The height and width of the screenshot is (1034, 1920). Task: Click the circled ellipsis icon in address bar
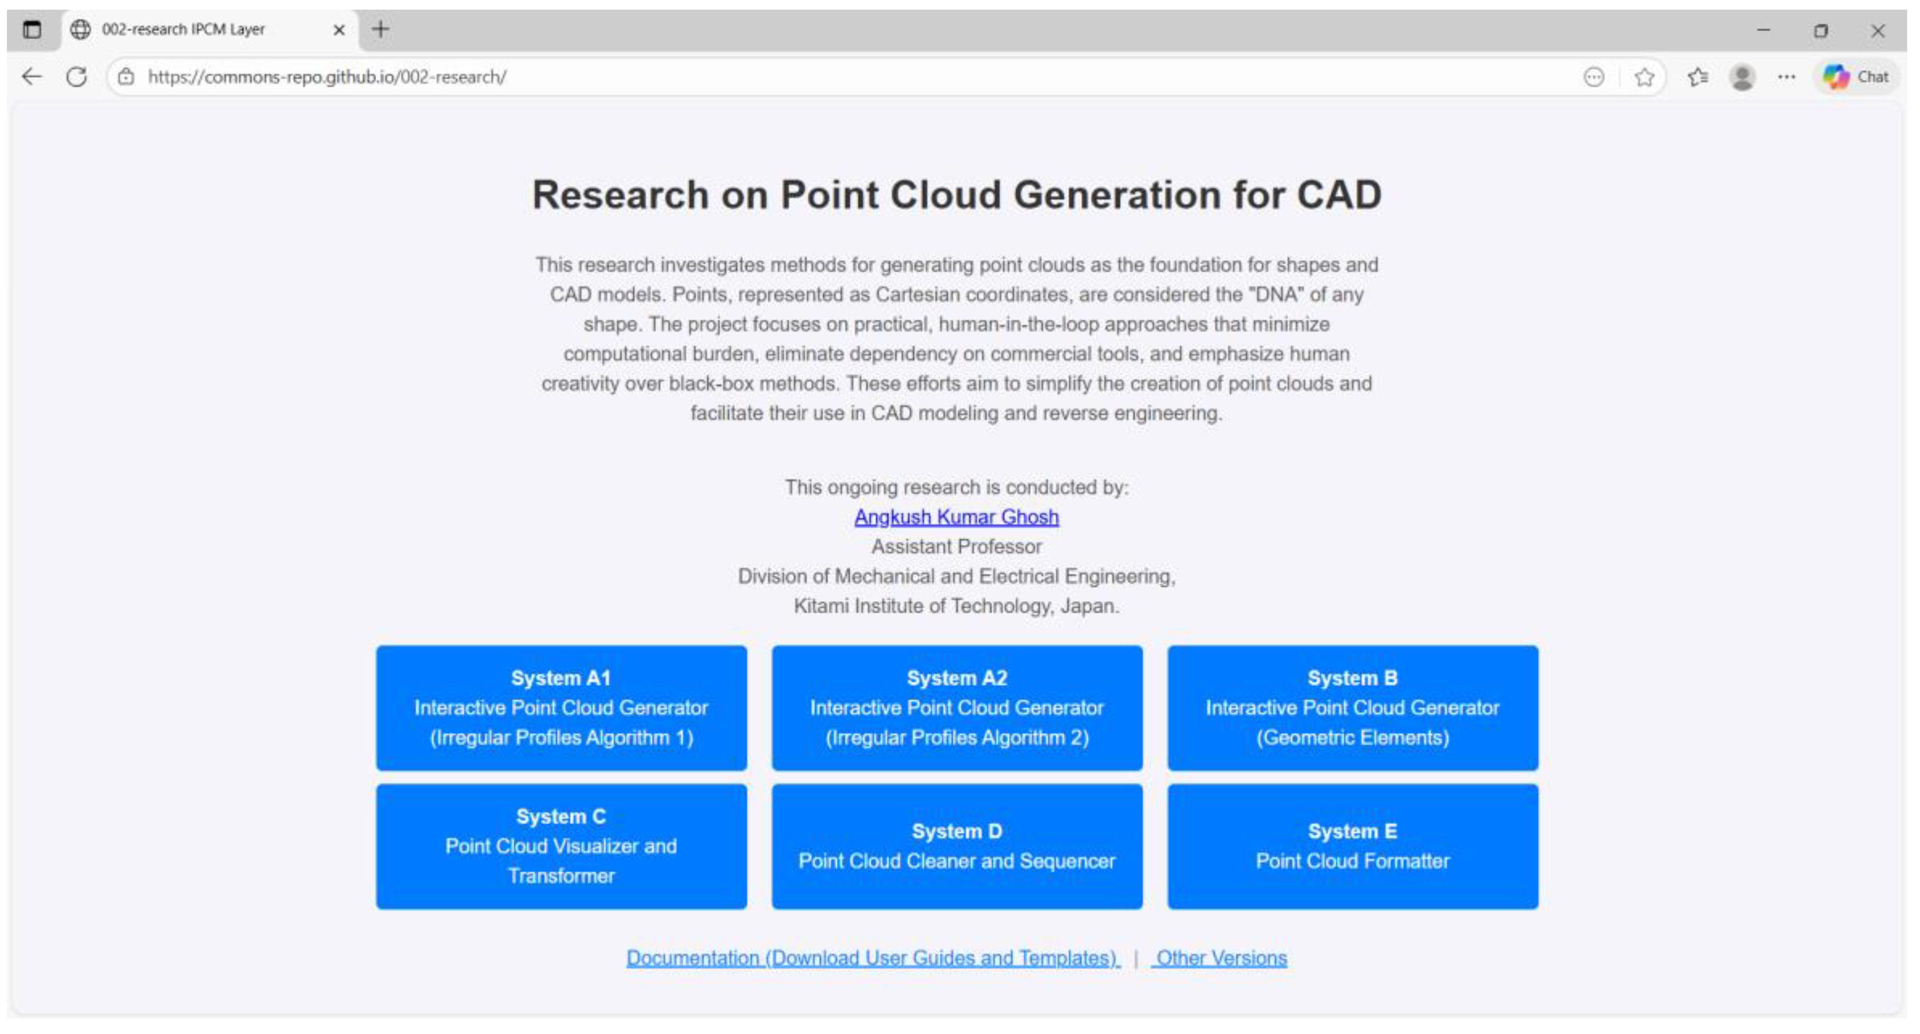[1594, 77]
